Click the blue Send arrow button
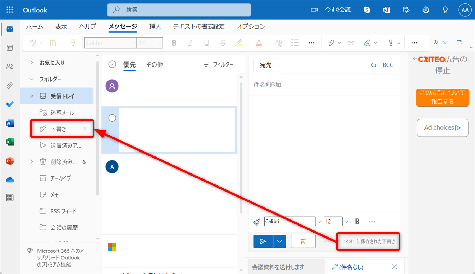This screenshot has width=475, height=274. point(263,241)
